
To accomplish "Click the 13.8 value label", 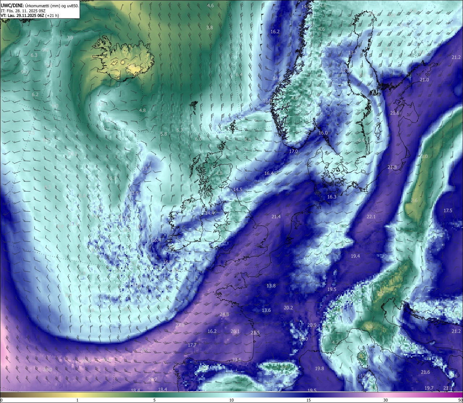I will [271, 286].
